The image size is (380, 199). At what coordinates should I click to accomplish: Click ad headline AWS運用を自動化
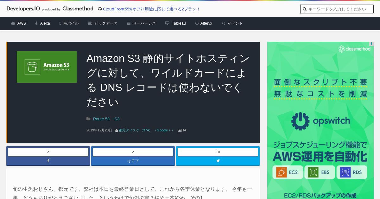[x=320, y=156]
